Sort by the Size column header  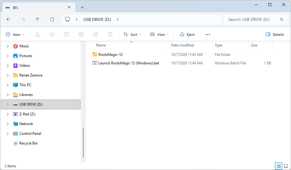(254, 45)
